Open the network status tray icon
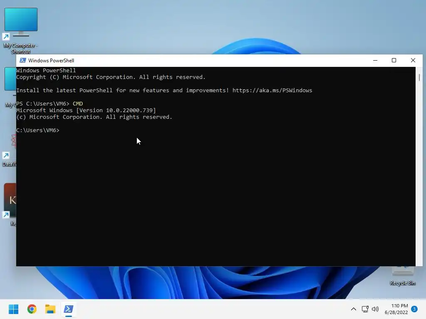 pos(365,309)
